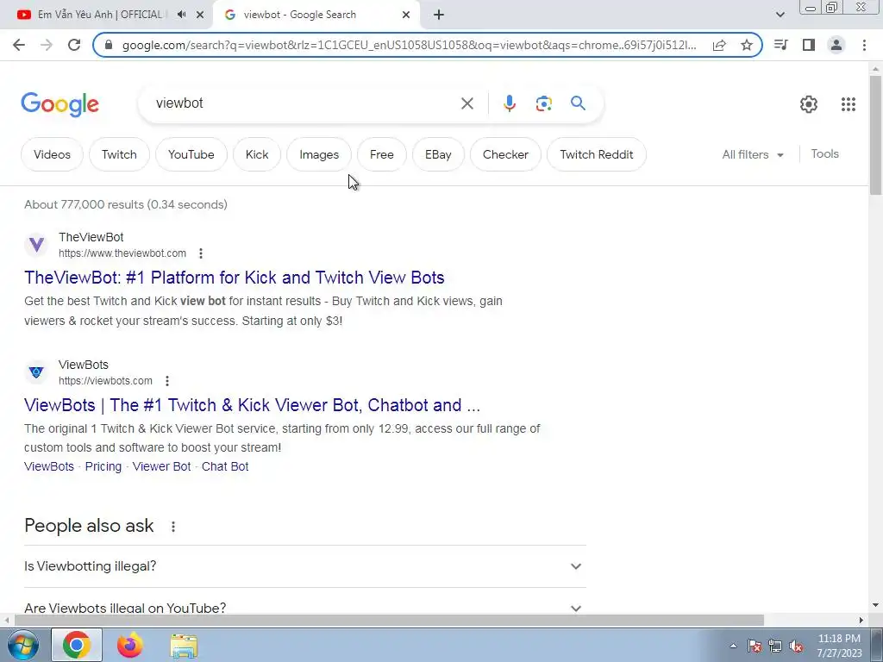
Task: Click the Action Center flag icon
Action: pyautogui.click(x=755, y=646)
